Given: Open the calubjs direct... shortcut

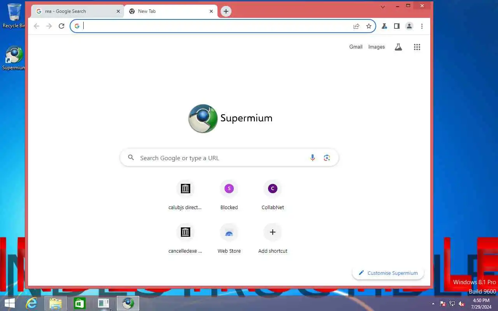Looking at the screenshot, I should point(185,195).
